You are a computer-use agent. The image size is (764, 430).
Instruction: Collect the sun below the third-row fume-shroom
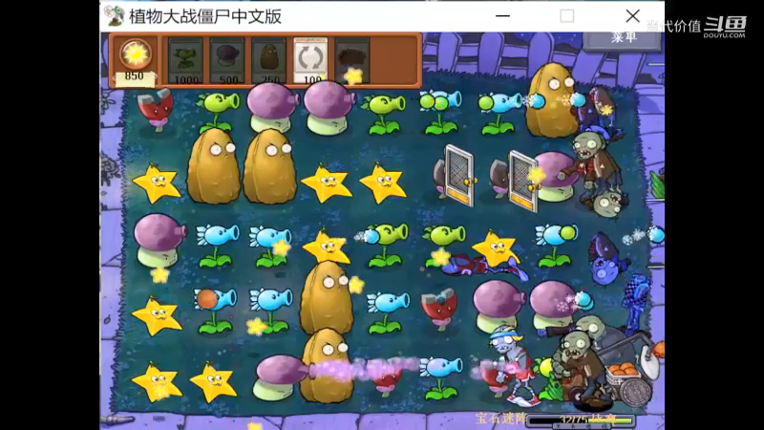pyautogui.click(x=159, y=275)
